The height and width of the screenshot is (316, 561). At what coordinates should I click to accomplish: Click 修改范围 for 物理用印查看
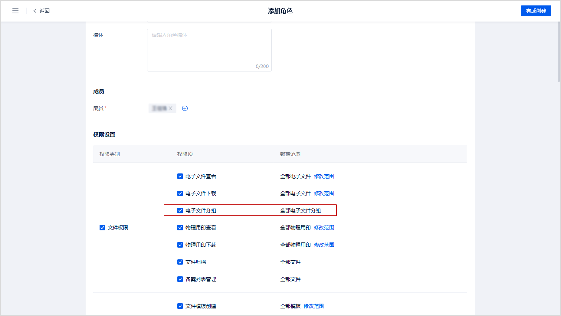pos(324,228)
